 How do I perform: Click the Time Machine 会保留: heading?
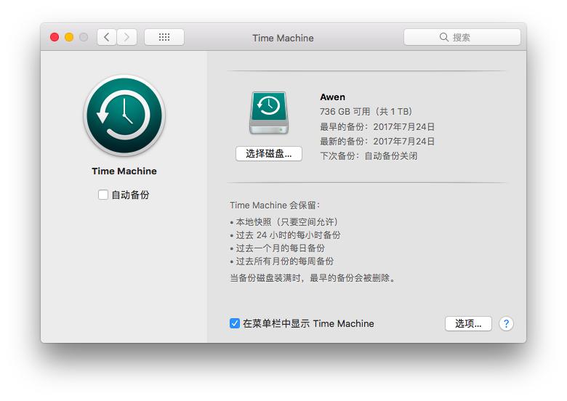pos(275,205)
